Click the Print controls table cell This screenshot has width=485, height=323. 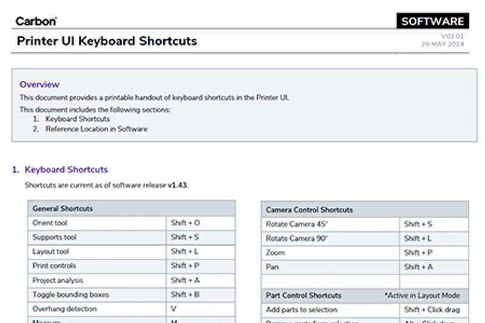(x=55, y=266)
